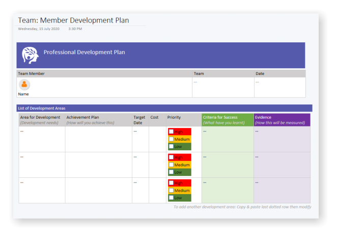Click the Name label under contact icon
Viewport: 337px width, 237px height.
pos(23,94)
